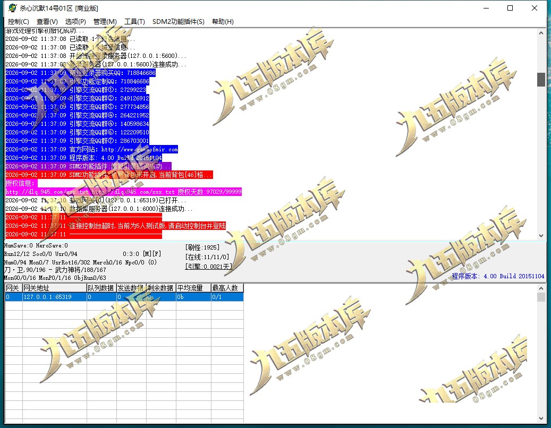
Task: Click the 官方网站 gameofmir.com log line
Action: point(92,150)
